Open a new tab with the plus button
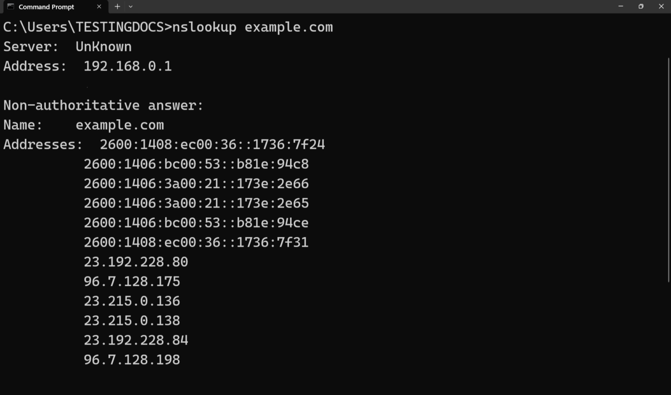 [x=117, y=7]
